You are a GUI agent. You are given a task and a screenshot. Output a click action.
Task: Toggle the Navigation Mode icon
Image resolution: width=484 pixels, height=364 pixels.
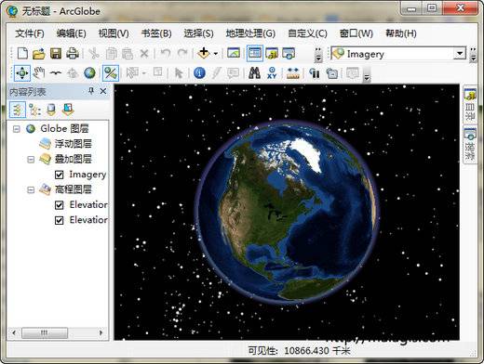click(x=111, y=73)
